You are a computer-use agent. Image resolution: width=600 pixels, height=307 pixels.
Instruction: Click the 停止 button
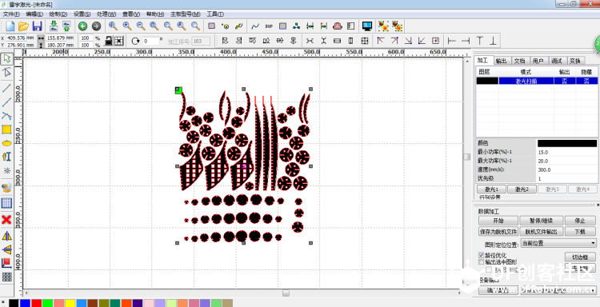click(580, 221)
